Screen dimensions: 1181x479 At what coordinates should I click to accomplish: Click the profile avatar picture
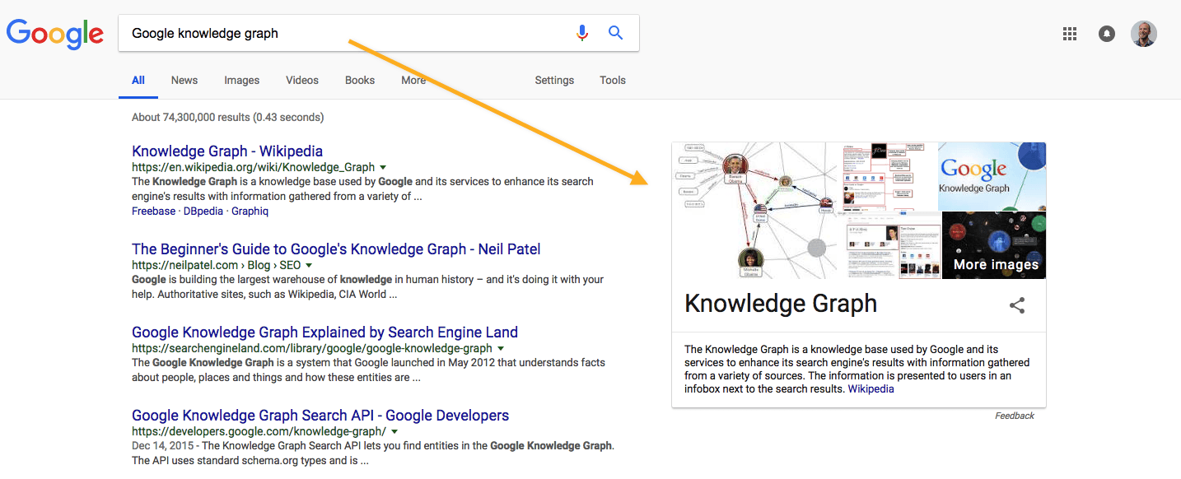point(1144,34)
